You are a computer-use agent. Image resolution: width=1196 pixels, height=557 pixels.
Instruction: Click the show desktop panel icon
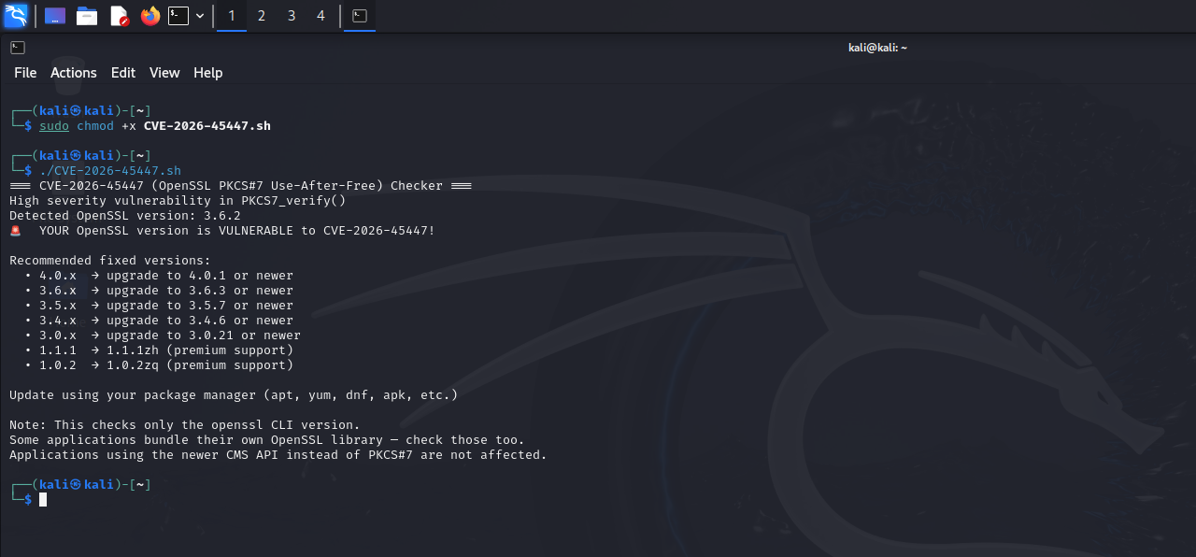[55, 16]
